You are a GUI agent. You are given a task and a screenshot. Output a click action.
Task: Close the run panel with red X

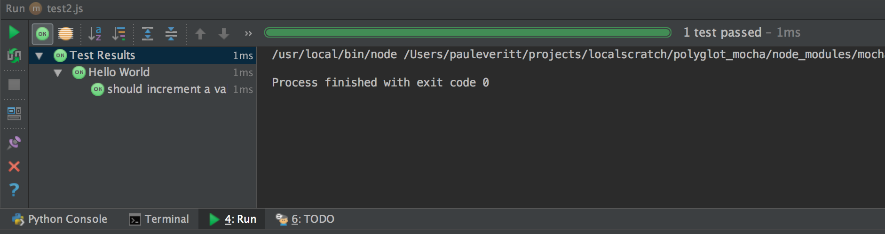pyautogui.click(x=14, y=166)
